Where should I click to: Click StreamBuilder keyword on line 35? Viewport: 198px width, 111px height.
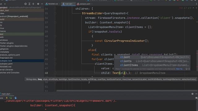[92, 13]
